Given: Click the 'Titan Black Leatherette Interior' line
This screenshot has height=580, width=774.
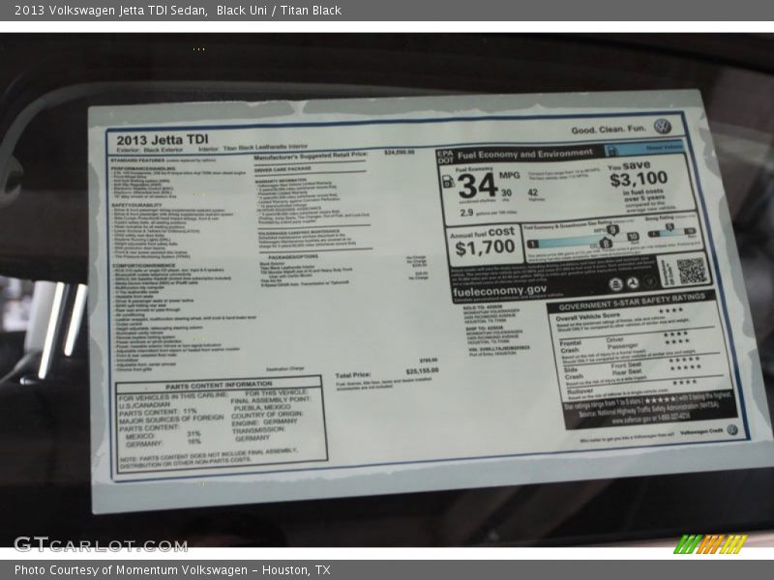Looking at the screenshot, I should [x=265, y=148].
